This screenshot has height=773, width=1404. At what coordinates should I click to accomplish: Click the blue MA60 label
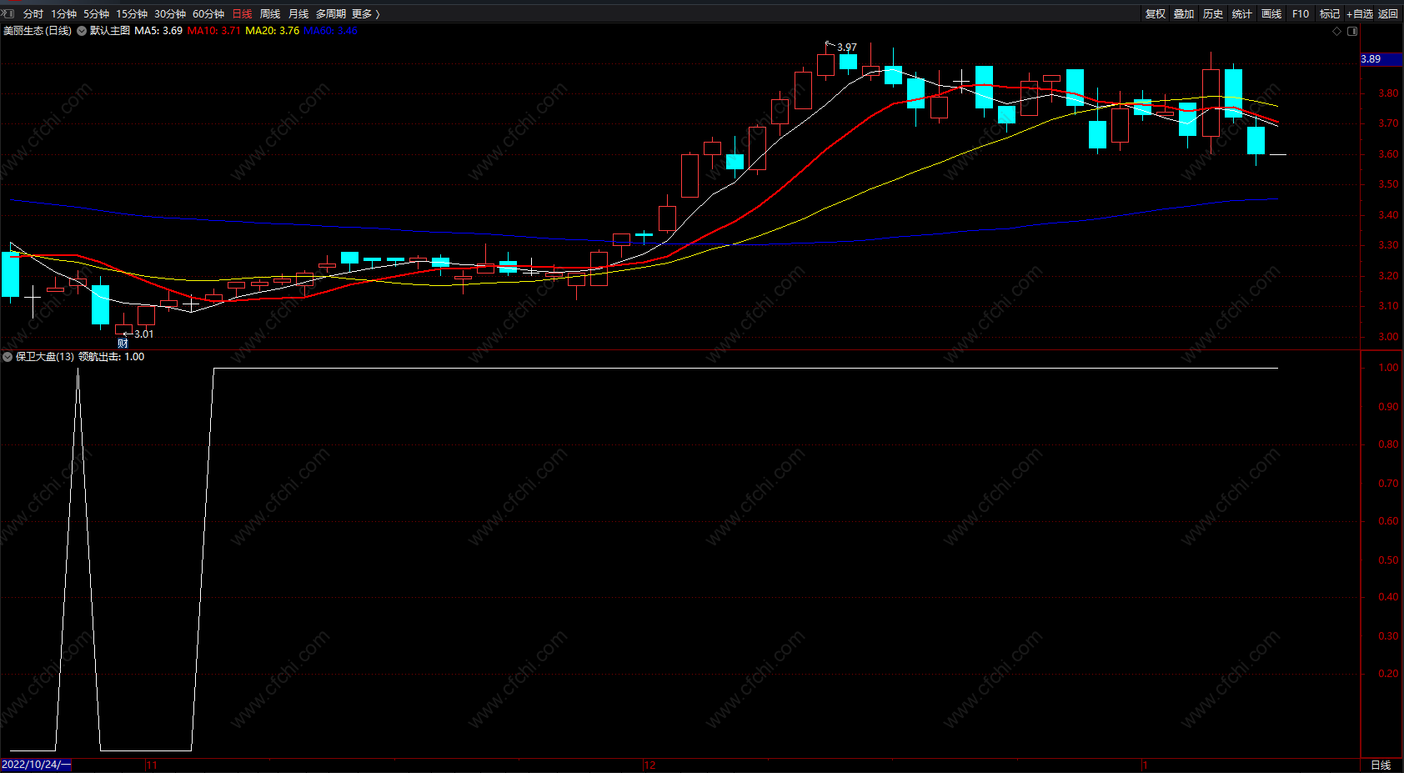pos(331,31)
